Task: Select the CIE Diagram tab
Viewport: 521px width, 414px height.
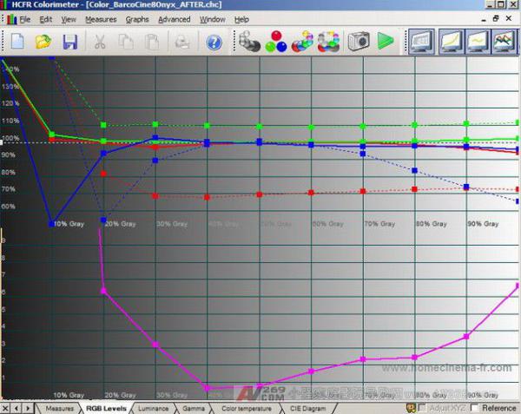Action: (308, 408)
